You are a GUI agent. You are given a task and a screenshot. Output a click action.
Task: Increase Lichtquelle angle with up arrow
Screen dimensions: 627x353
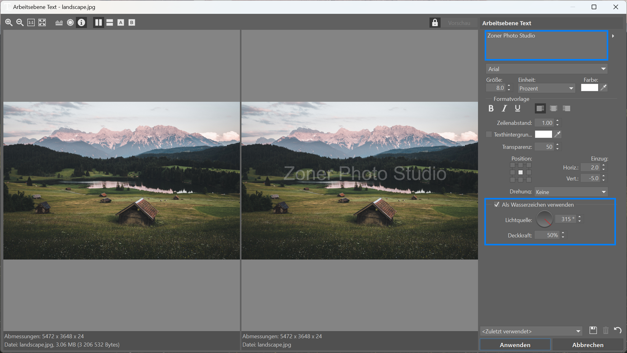coord(580,217)
